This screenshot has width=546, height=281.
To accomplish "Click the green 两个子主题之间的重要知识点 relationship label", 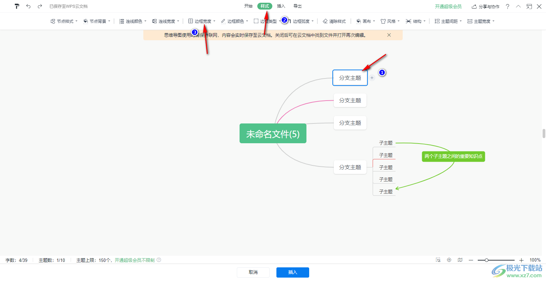I will point(454,156).
